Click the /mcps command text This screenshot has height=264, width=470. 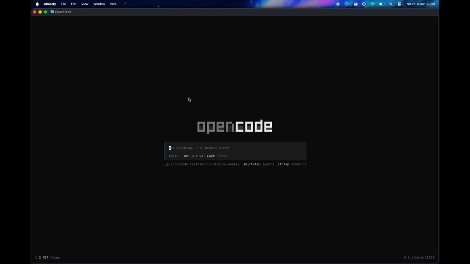pos(55,258)
